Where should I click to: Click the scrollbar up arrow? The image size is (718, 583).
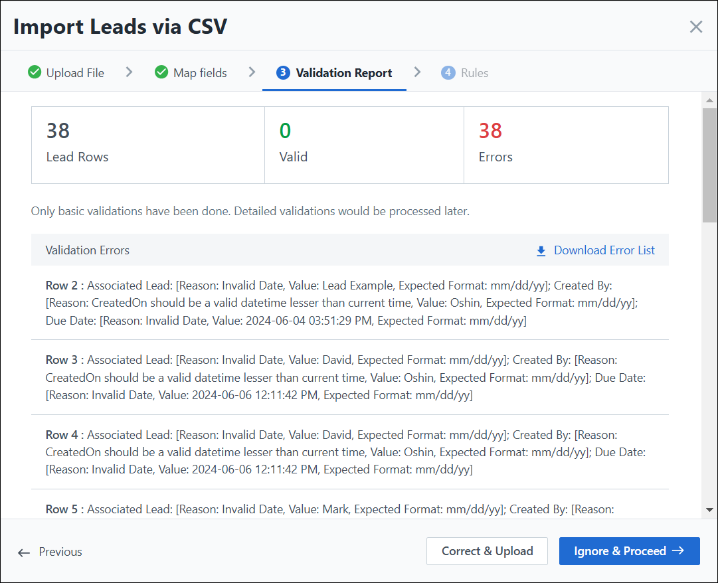point(709,100)
